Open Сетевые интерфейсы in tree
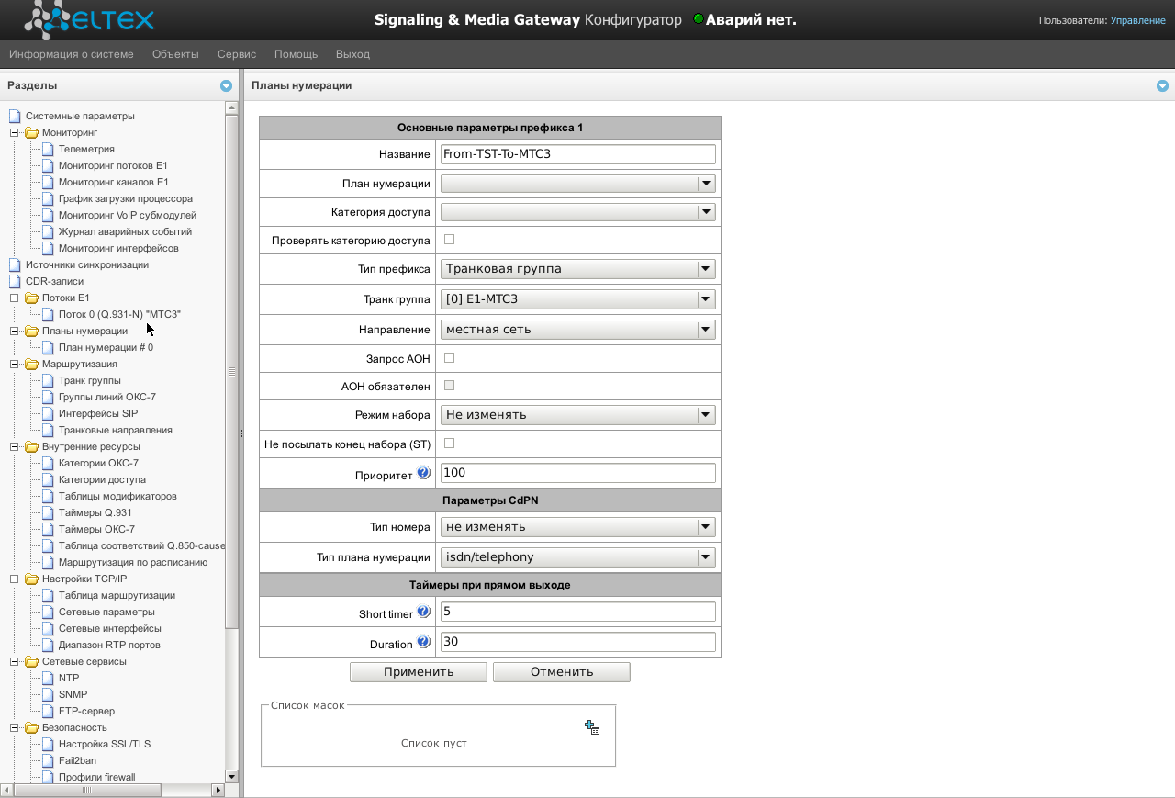1175x798 pixels. (x=110, y=629)
